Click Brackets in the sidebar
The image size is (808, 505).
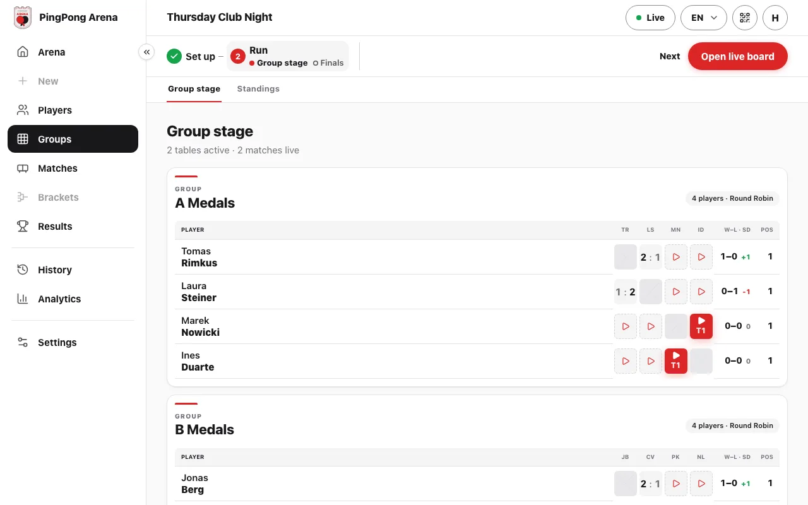(x=73, y=198)
